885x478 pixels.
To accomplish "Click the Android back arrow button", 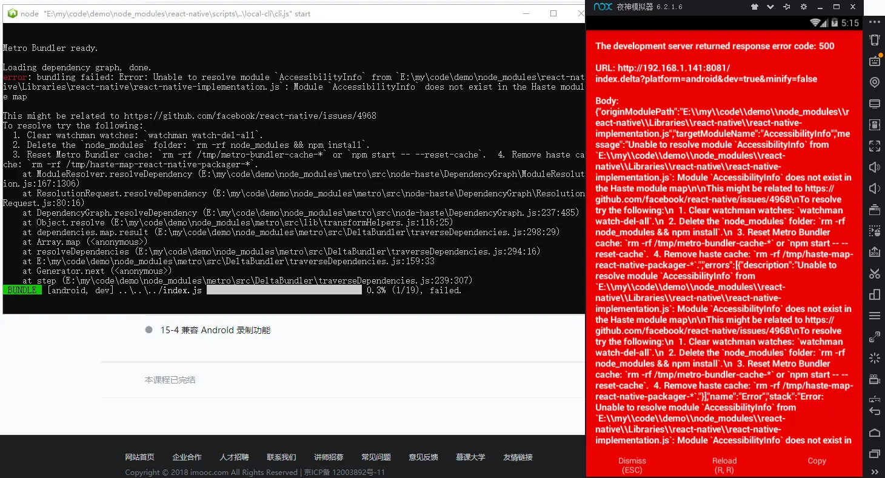I will pyautogui.click(x=875, y=411).
